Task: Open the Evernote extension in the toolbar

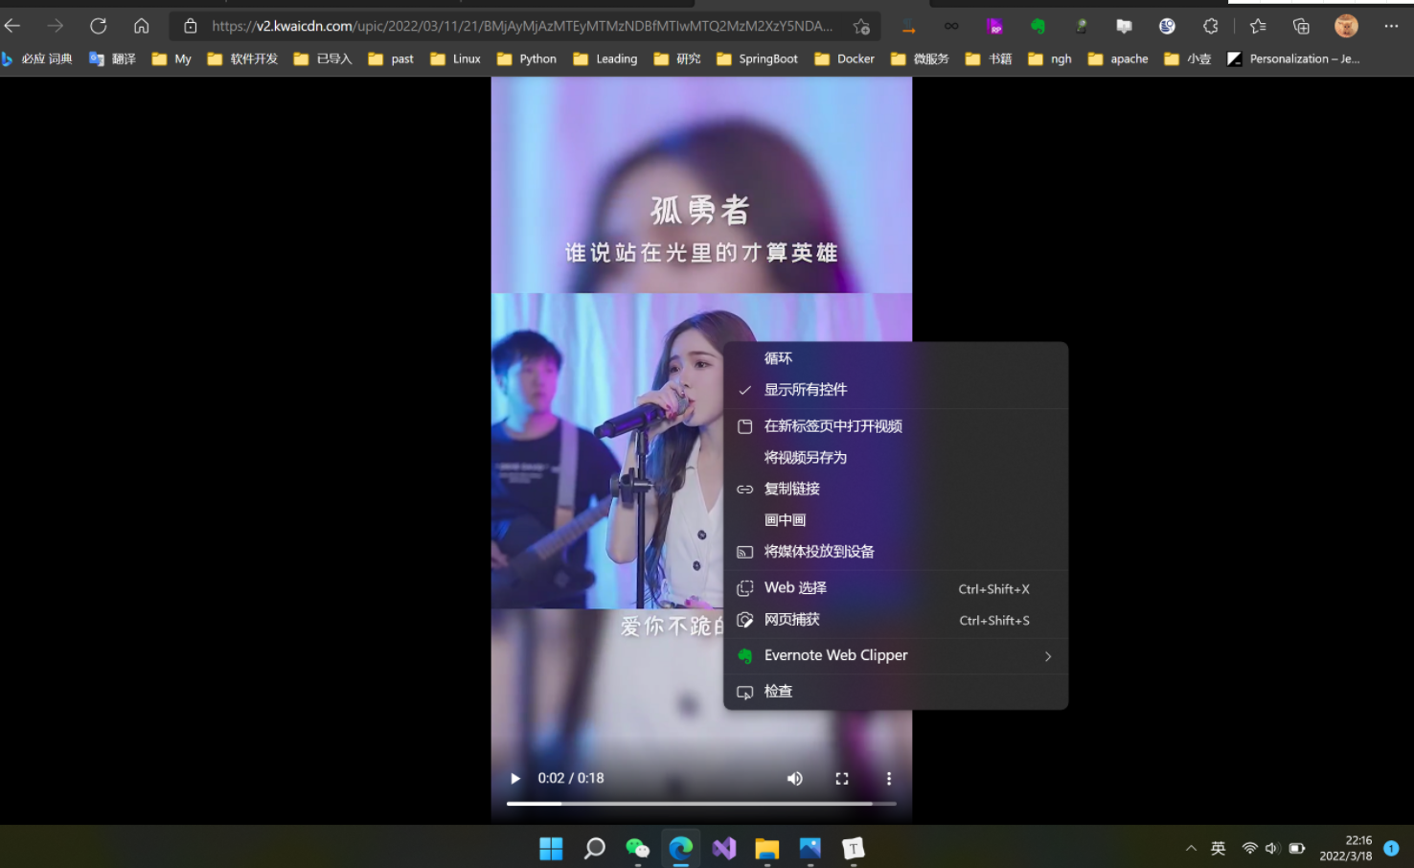Action: pos(1038,26)
